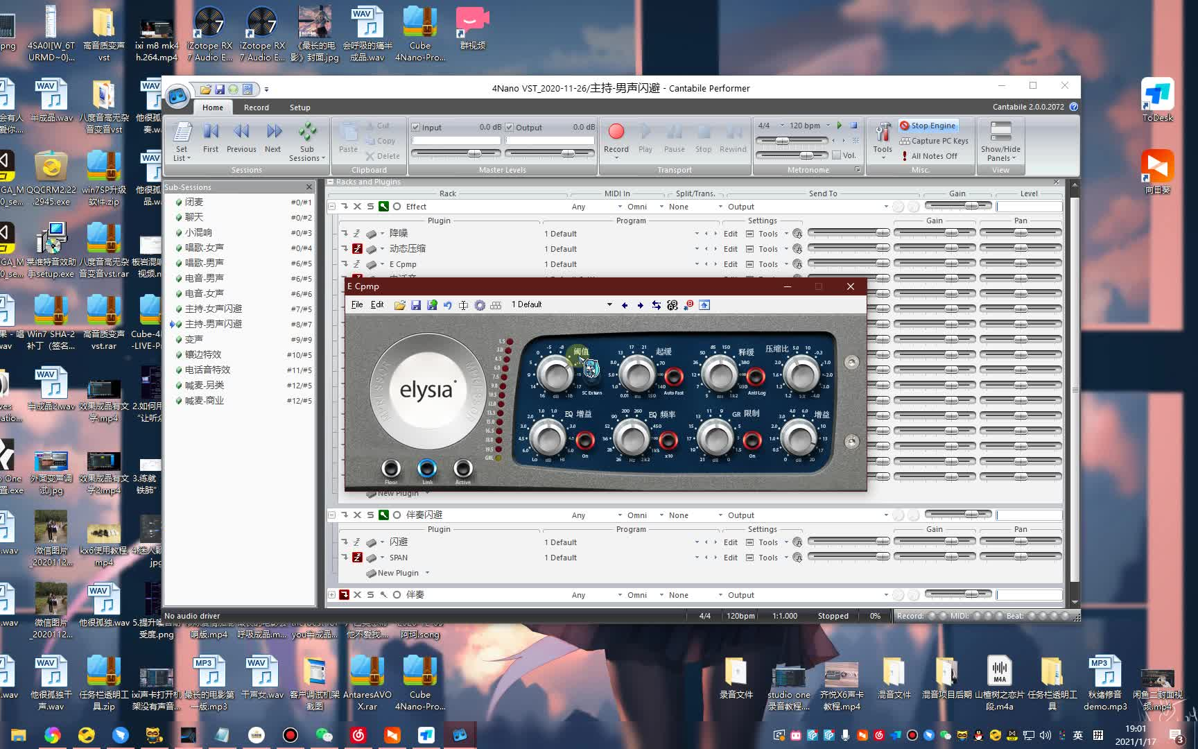Toggle the Floor button on elysia compressor
The image size is (1198, 749).
(x=391, y=468)
